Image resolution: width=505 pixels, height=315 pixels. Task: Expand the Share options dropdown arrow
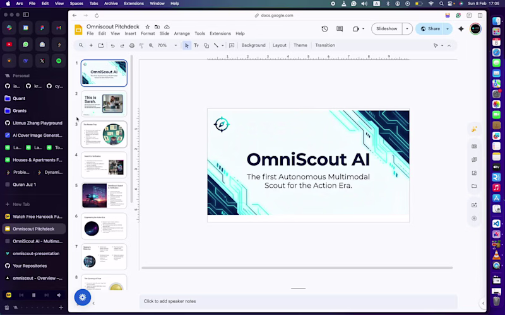point(448,28)
